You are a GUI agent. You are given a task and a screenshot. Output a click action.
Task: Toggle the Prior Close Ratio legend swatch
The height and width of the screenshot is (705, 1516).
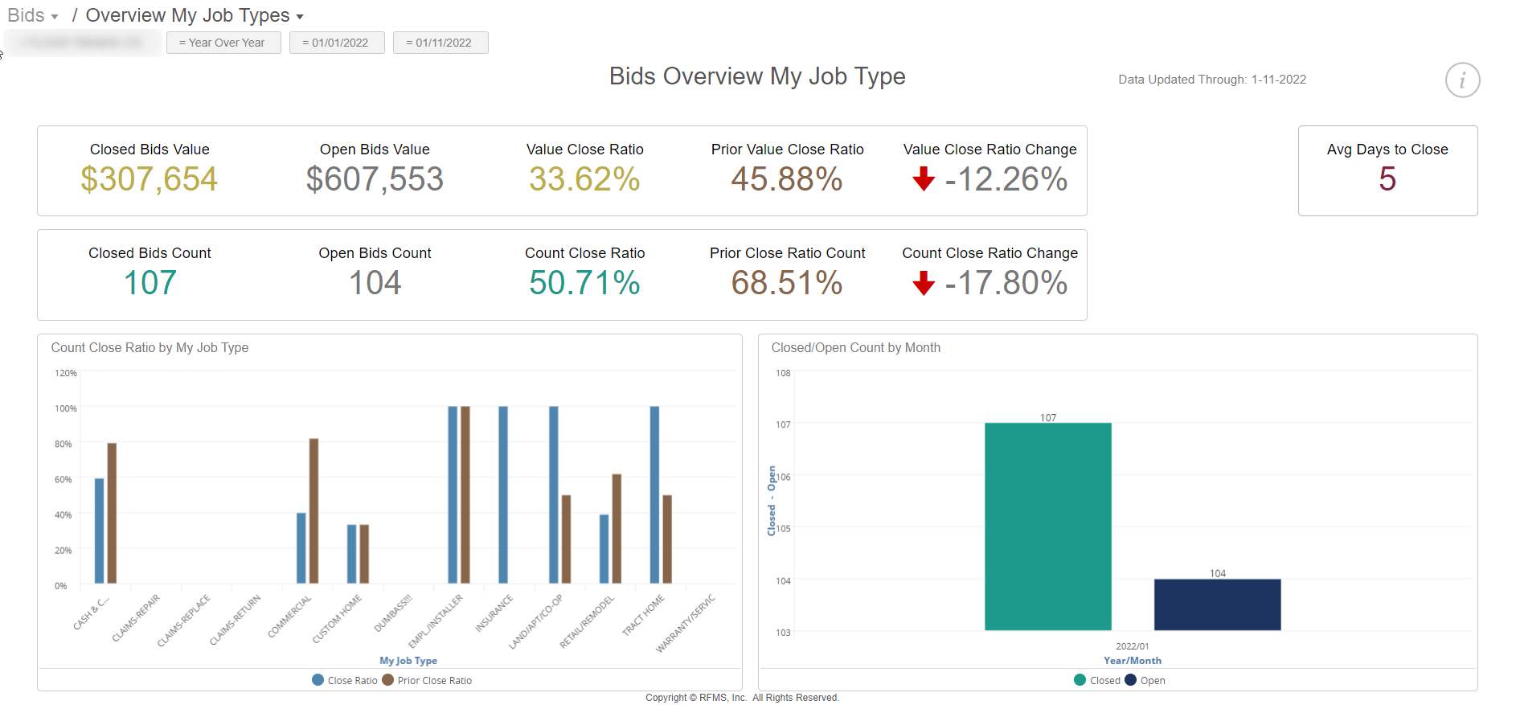(388, 680)
